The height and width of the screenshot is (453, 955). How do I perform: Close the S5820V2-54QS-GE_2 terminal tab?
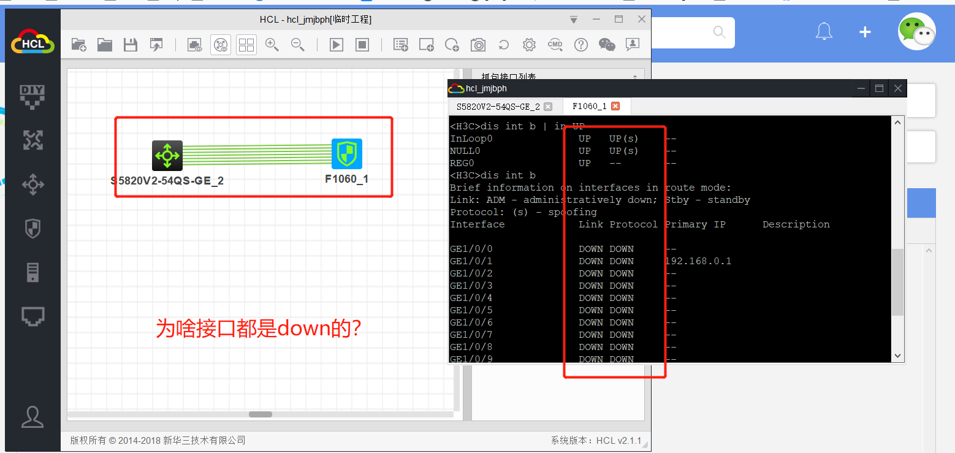click(548, 107)
